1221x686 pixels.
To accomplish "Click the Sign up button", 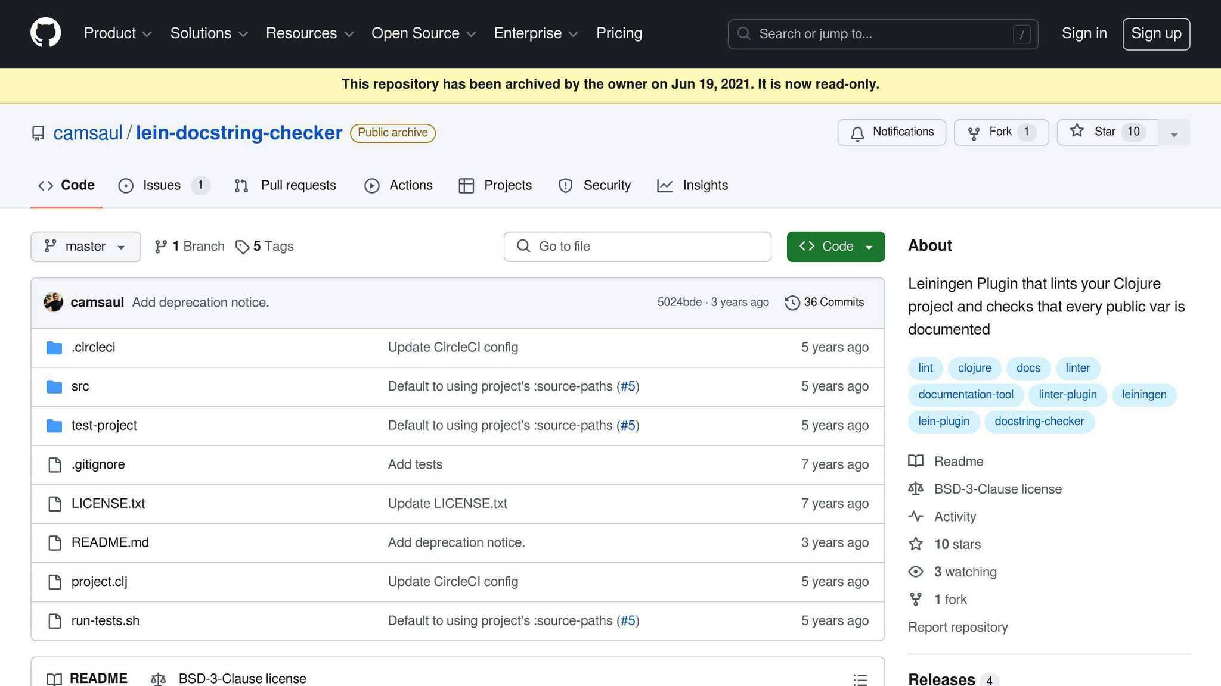I will pos(1155,33).
